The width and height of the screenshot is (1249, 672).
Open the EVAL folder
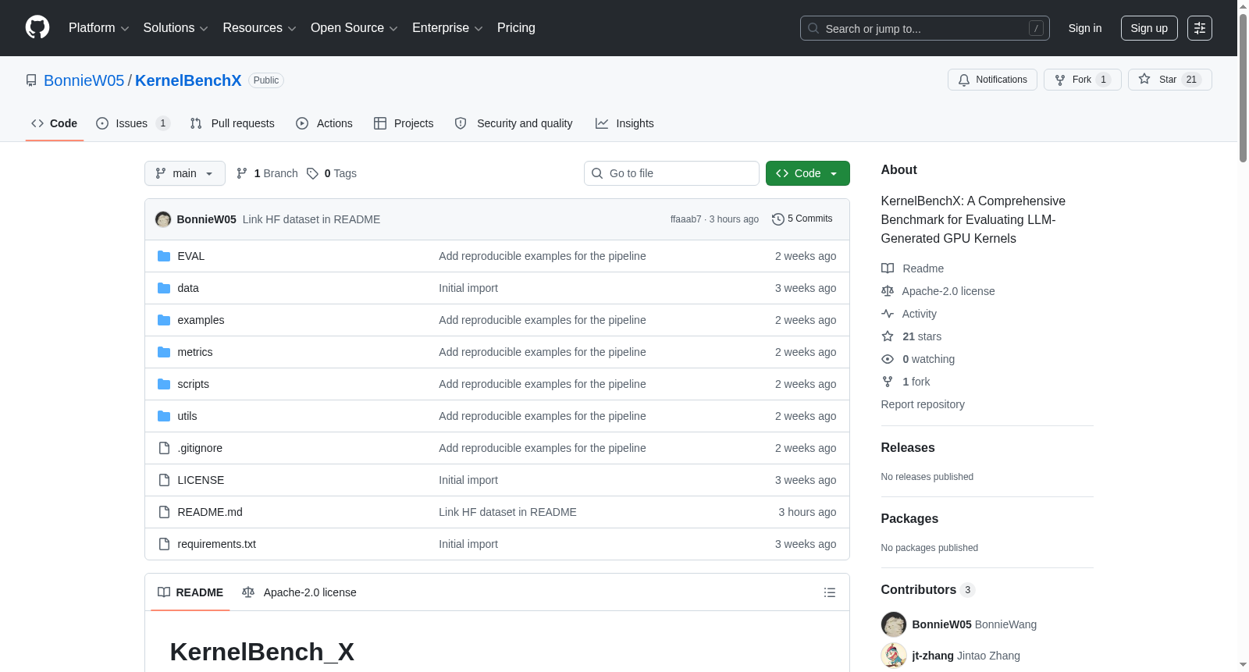click(x=190, y=256)
